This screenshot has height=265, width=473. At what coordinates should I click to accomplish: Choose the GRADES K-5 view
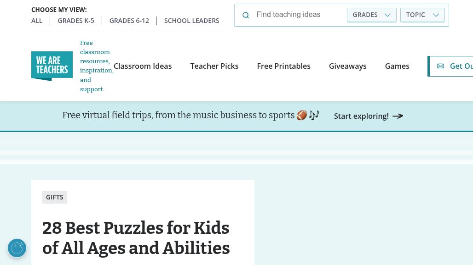(76, 21)
